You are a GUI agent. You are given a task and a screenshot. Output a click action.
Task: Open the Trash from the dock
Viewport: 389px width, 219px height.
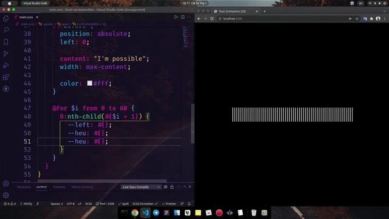(253, 213)
